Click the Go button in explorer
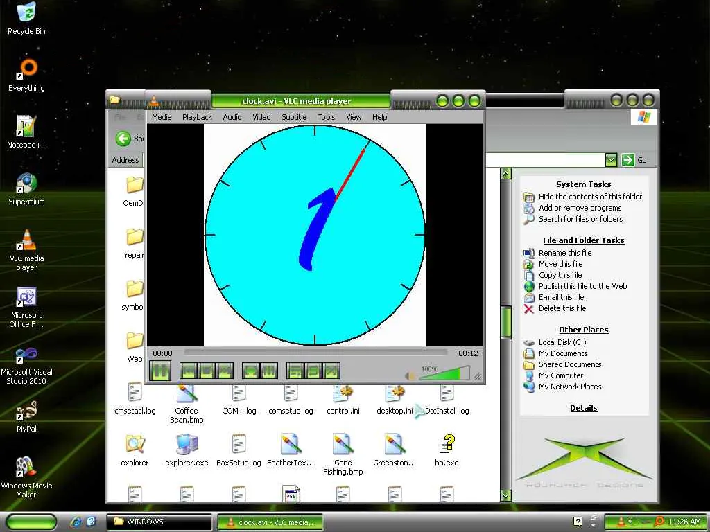Viewport: 710px width, 532px height. pyautogui.click(x=634, y=160)
